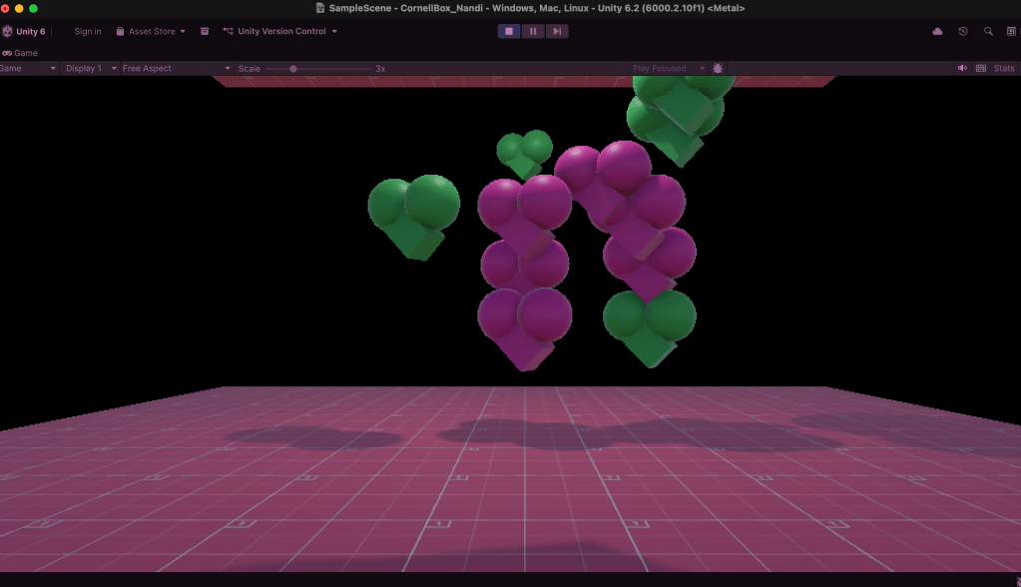Open the Unity Cloud icon

(937, 31)
